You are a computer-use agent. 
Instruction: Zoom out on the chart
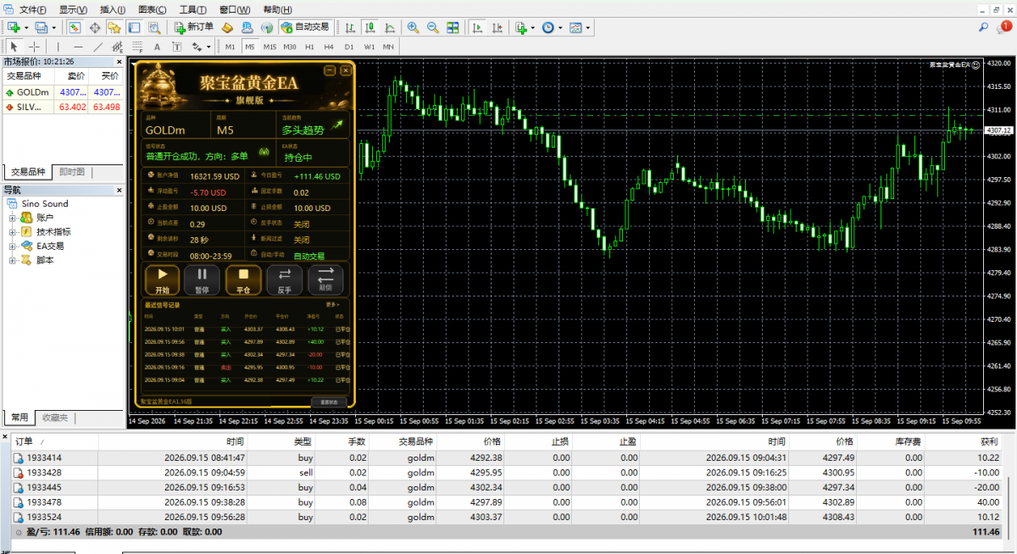432,27
